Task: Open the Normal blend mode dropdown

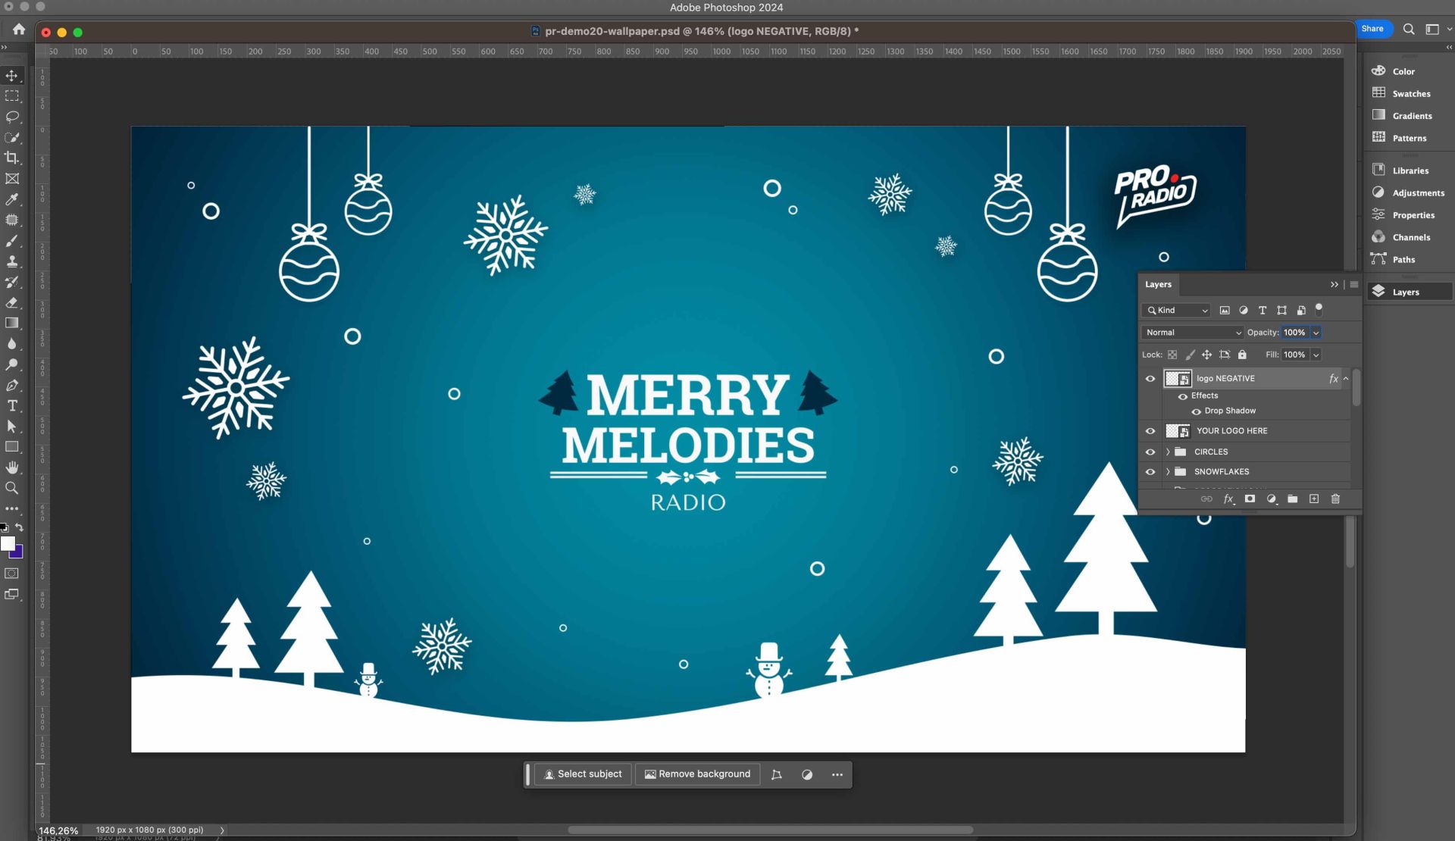Action: click(x=1193, y=333)
